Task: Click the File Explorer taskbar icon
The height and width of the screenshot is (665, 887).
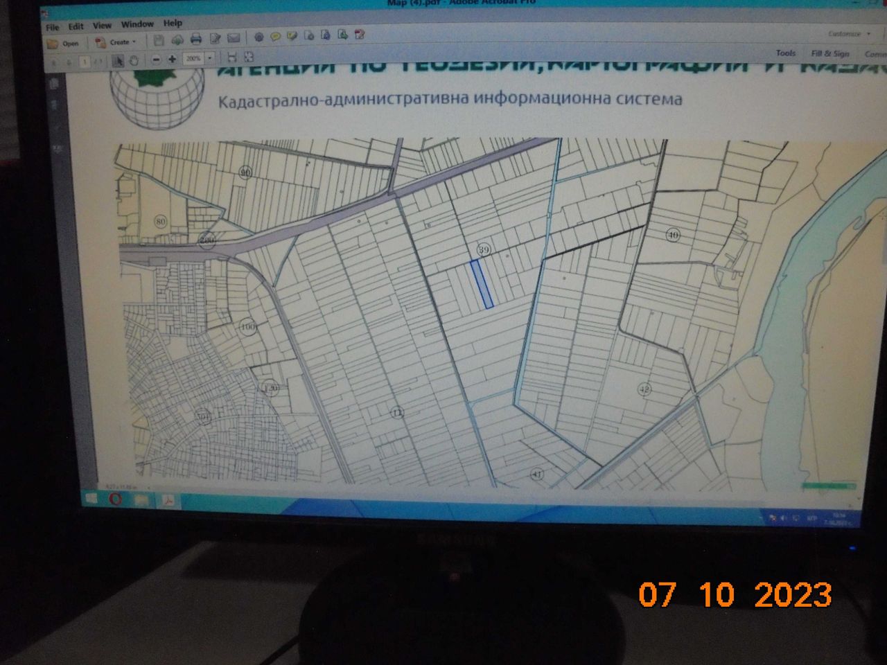Action: coord(141,500)
